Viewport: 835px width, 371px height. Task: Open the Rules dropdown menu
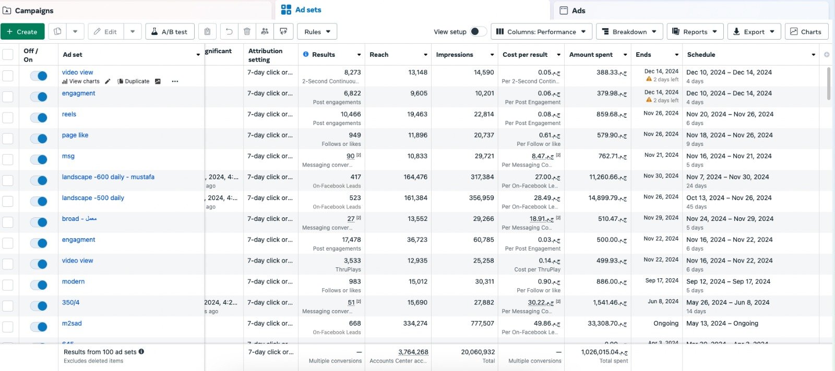317,32
